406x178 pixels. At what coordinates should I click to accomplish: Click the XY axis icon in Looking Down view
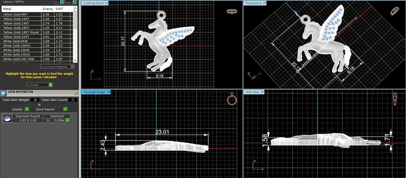point(96,75)
